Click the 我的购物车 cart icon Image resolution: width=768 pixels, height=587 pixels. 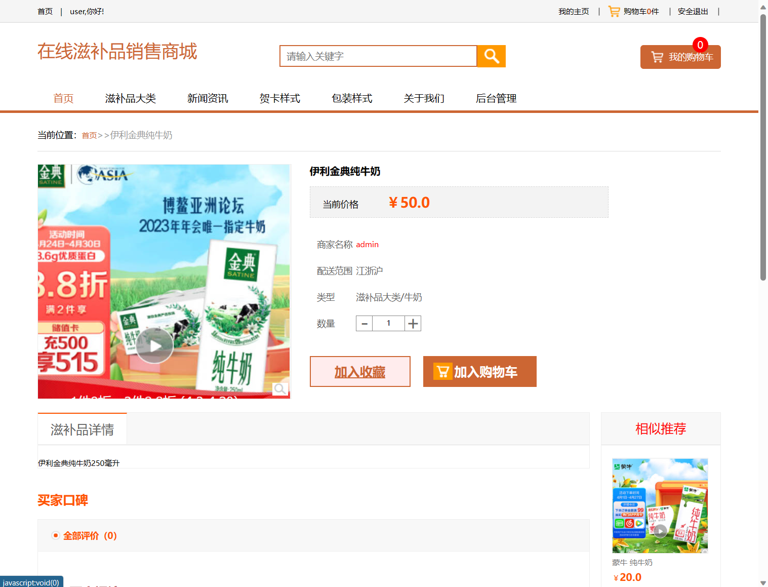tap(657, 57)
